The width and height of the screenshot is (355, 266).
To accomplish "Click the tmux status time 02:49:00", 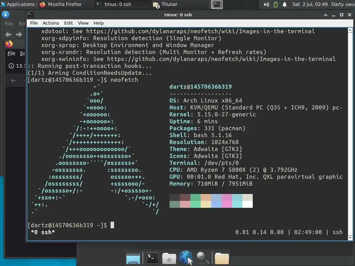I will point(308,232).
